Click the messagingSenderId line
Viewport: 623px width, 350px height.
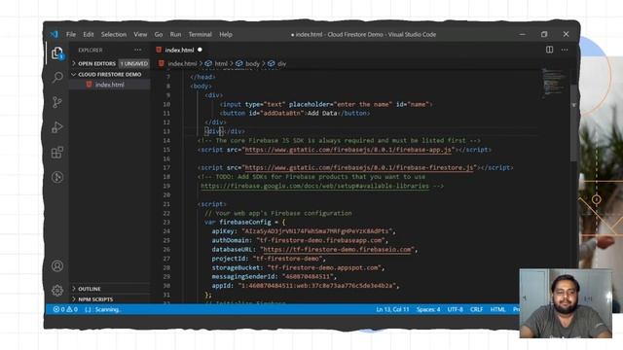[275, 276]
